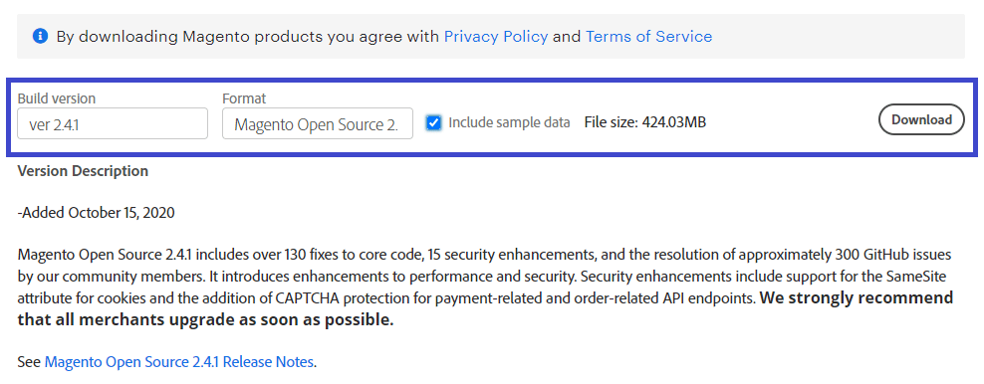Click the Format field label
This screenshot has width=984, height=384.
click(x=244, y=98)
